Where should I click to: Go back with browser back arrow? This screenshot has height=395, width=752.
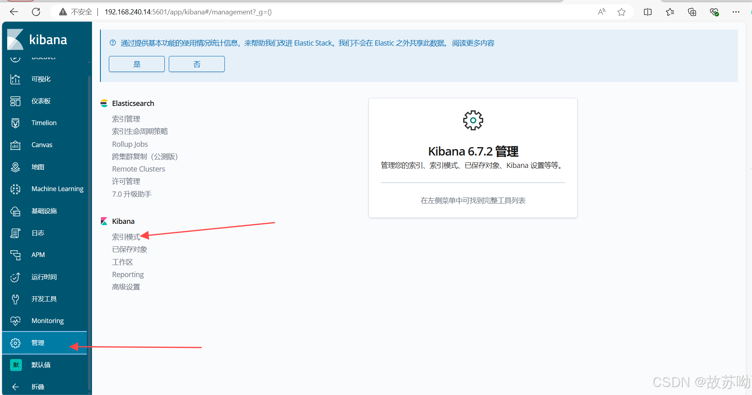click(14, 12)
